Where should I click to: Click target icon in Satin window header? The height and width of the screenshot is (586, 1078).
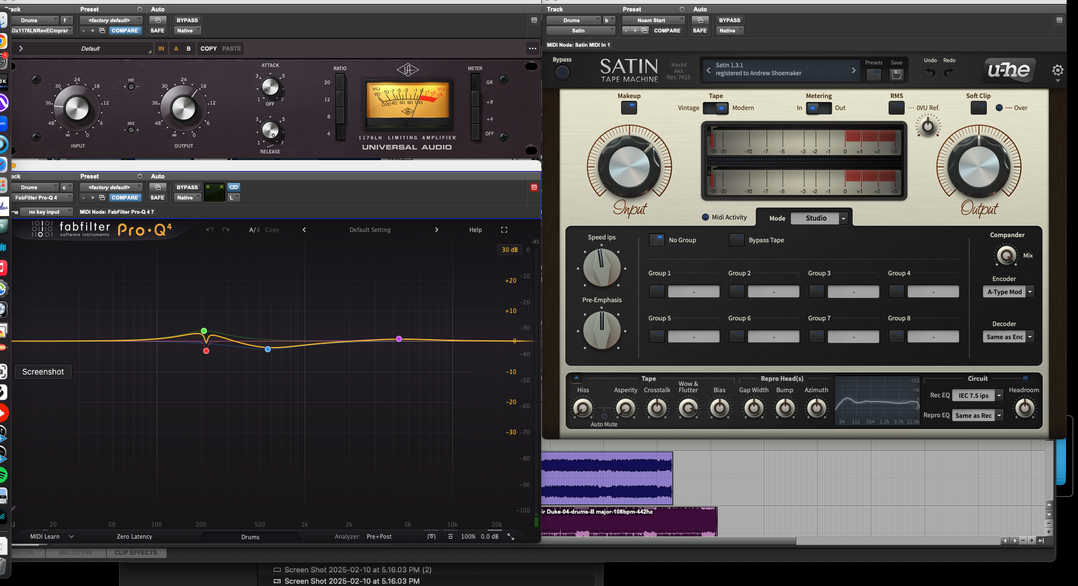pyautogui.click(x=1059, y=20)
